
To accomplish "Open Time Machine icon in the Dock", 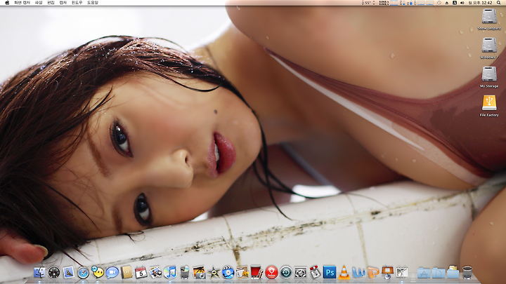I will [x=286, y=273].
